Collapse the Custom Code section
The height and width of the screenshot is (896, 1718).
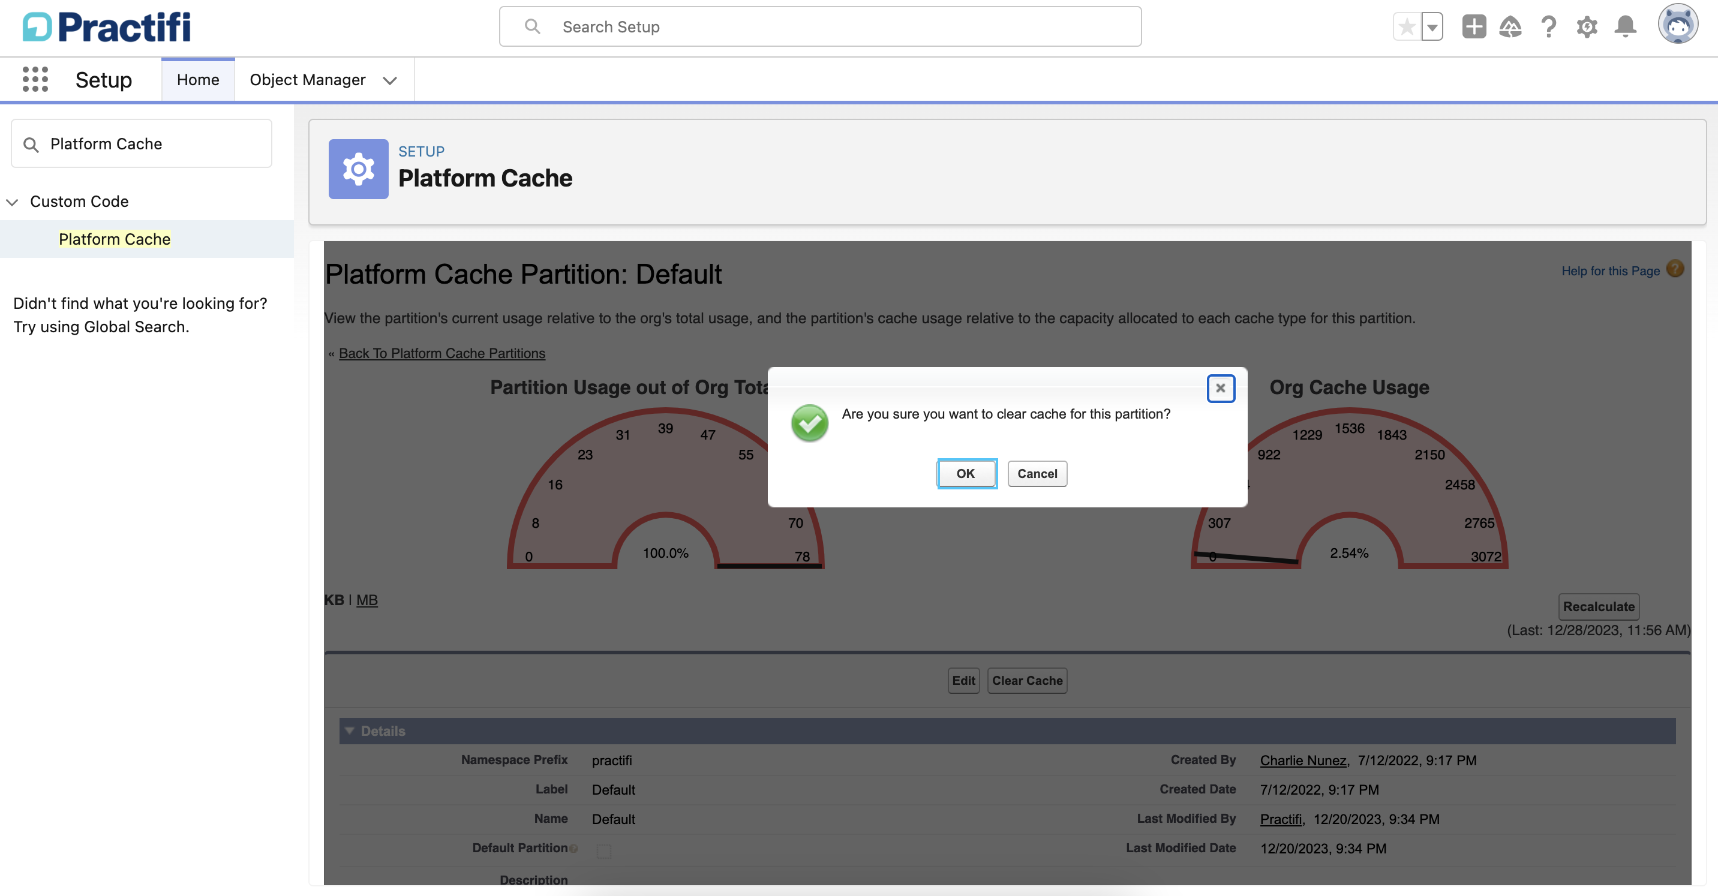pos(12,202)
